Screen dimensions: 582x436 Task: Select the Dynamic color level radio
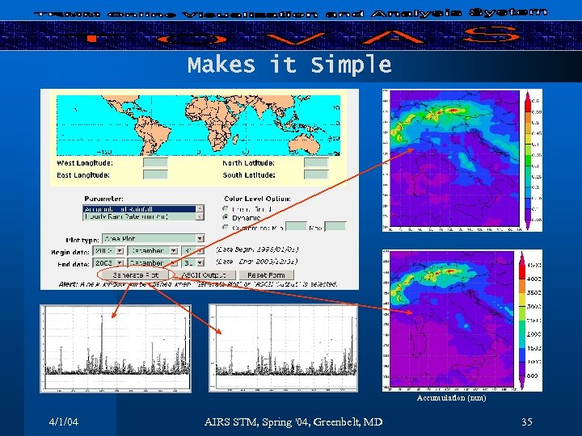(225, 217)
